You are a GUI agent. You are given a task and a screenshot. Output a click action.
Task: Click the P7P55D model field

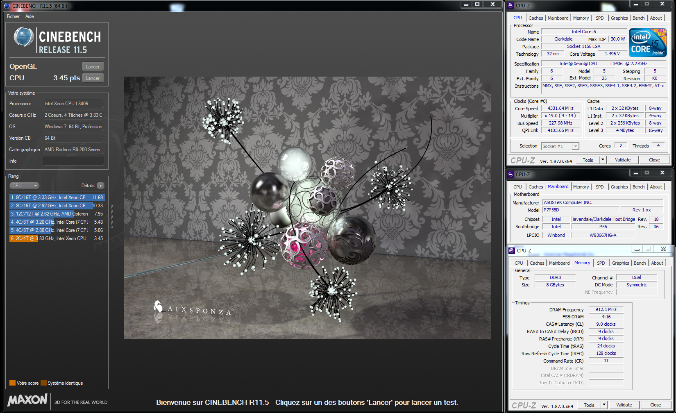coord(581,210)
